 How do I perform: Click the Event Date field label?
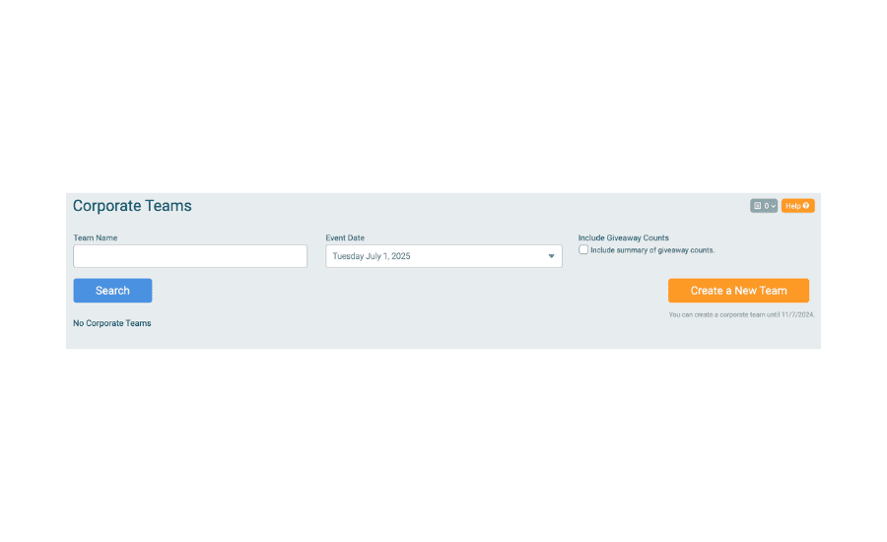coord(345,237)
